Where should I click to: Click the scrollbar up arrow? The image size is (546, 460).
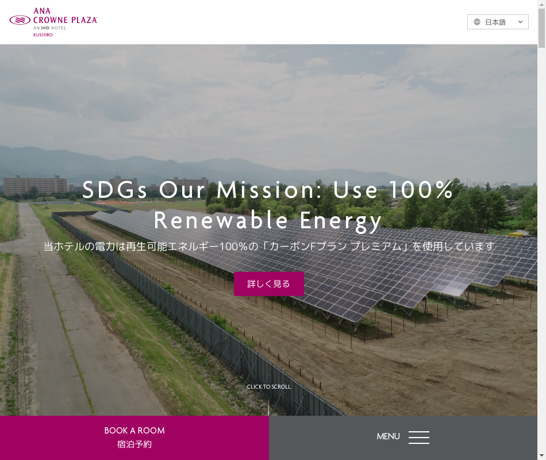pos(541,3)
